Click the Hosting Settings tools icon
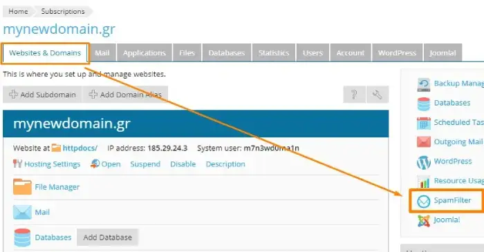 [x=17, y=164]
